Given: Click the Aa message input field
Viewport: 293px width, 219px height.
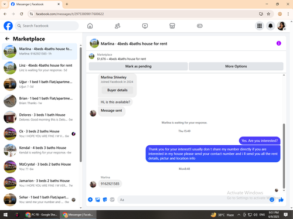Looking at the screenshot, I should 193,200.
